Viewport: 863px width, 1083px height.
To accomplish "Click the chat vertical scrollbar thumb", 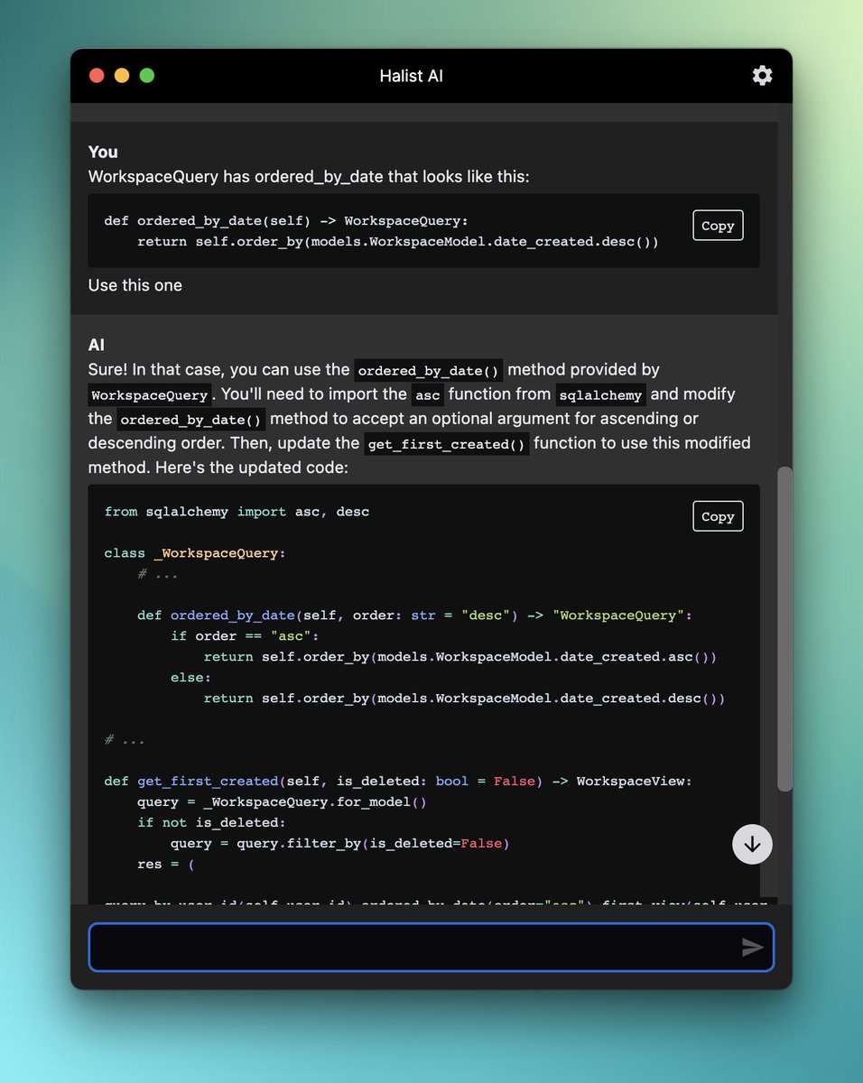I will pyautogui.click(x=784, y=629).
